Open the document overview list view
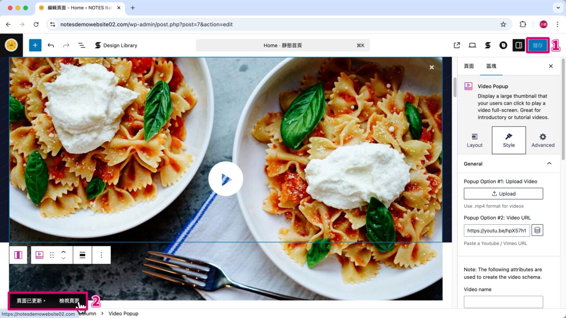This screenshot has height=318, width=566. point(81,45)
